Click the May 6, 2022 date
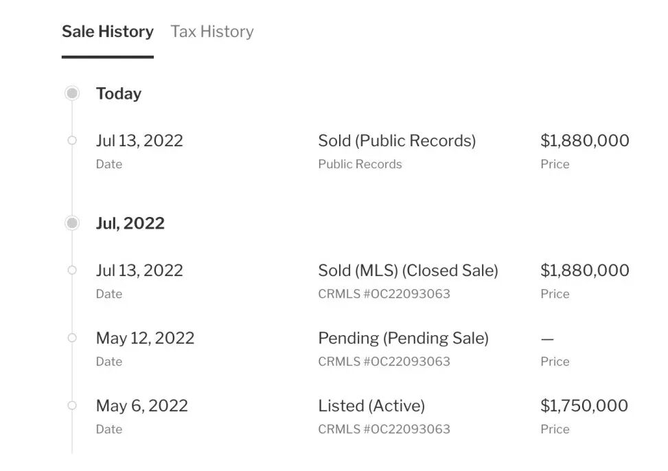This screenshot has width=668, height=471. tap(141, 406)
